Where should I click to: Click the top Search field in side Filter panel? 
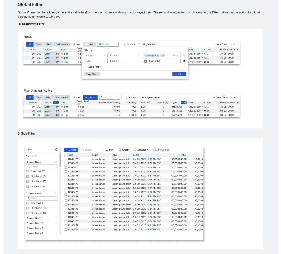(42, 156)
